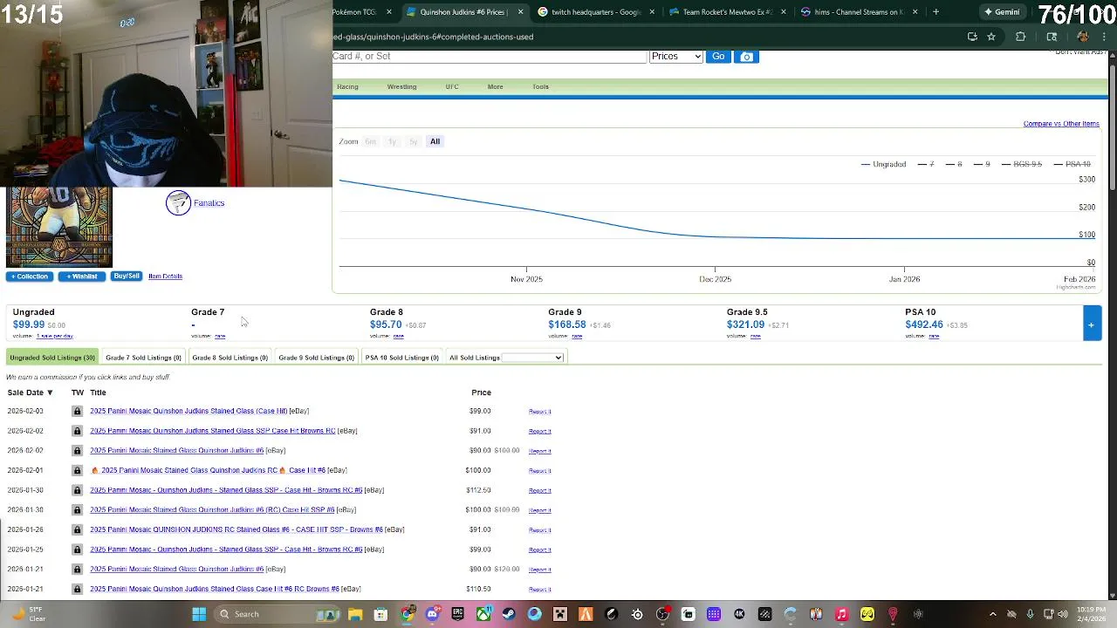Set chart zoom to 1y
Viewport: 1117px width, 628px height.
click(392, 141)
